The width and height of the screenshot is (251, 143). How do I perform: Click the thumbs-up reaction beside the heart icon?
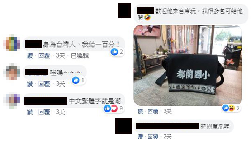point(108,109)
